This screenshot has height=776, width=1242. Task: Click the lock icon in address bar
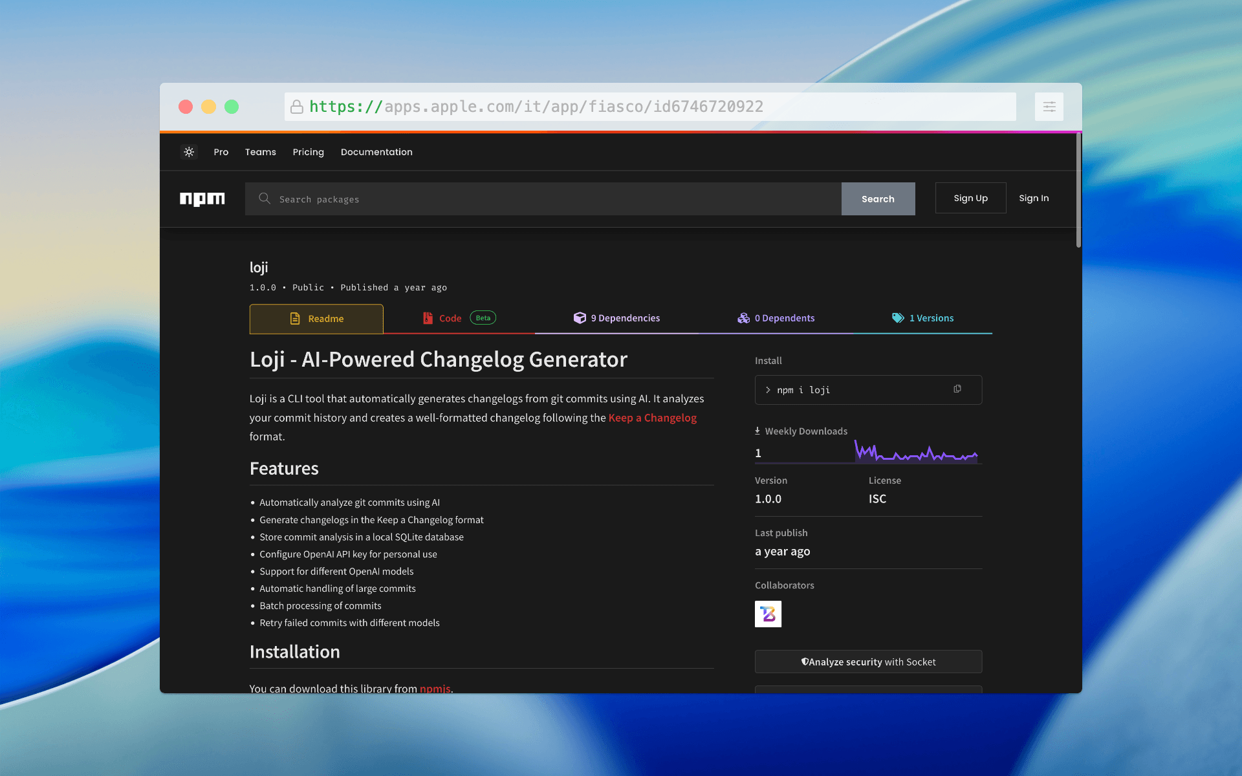tap(297, 107)
